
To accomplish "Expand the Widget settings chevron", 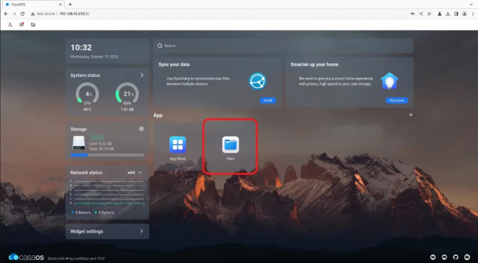I will pos(141,231).
